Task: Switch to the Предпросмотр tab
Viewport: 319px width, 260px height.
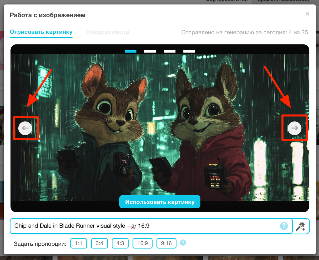Action: click(108, 32)
